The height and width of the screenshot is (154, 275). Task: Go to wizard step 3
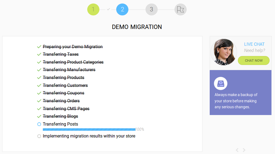pos(151,9)
